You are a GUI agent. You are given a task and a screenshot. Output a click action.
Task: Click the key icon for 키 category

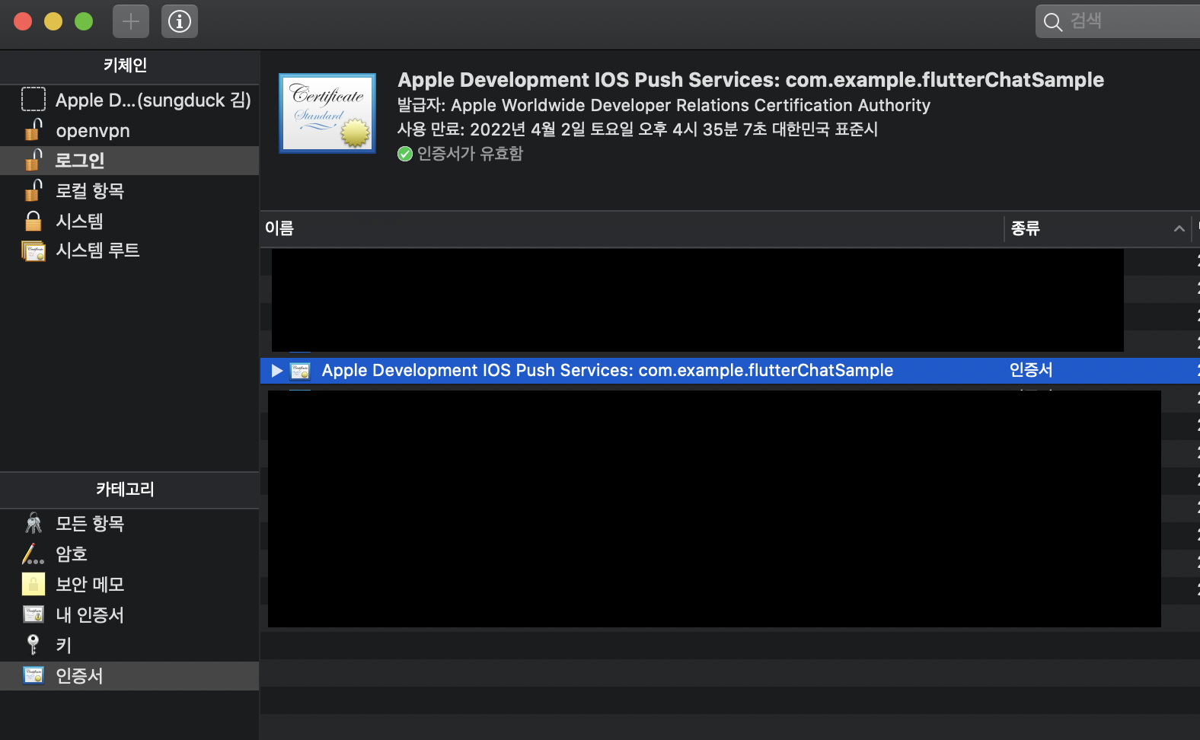tap(34, 644)
